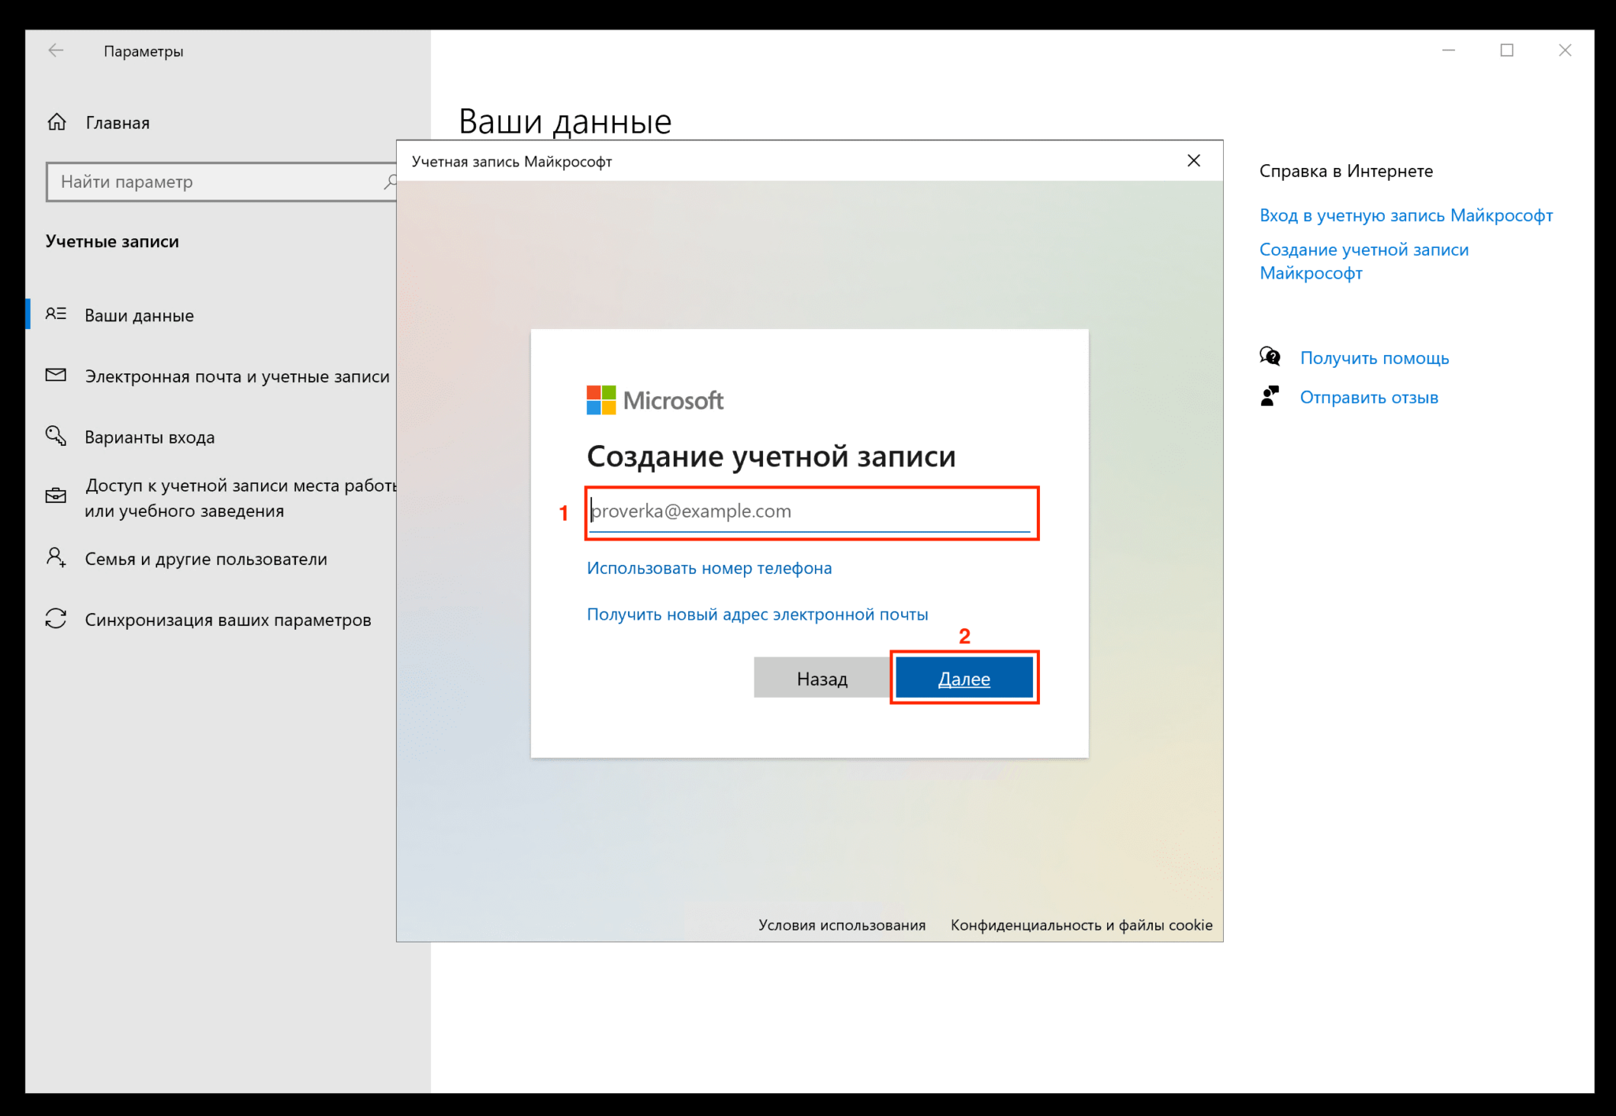Viewport: 1616px width, 1116px height.
Task: Focus the Найти параметр search box
Action: (221, 182)
